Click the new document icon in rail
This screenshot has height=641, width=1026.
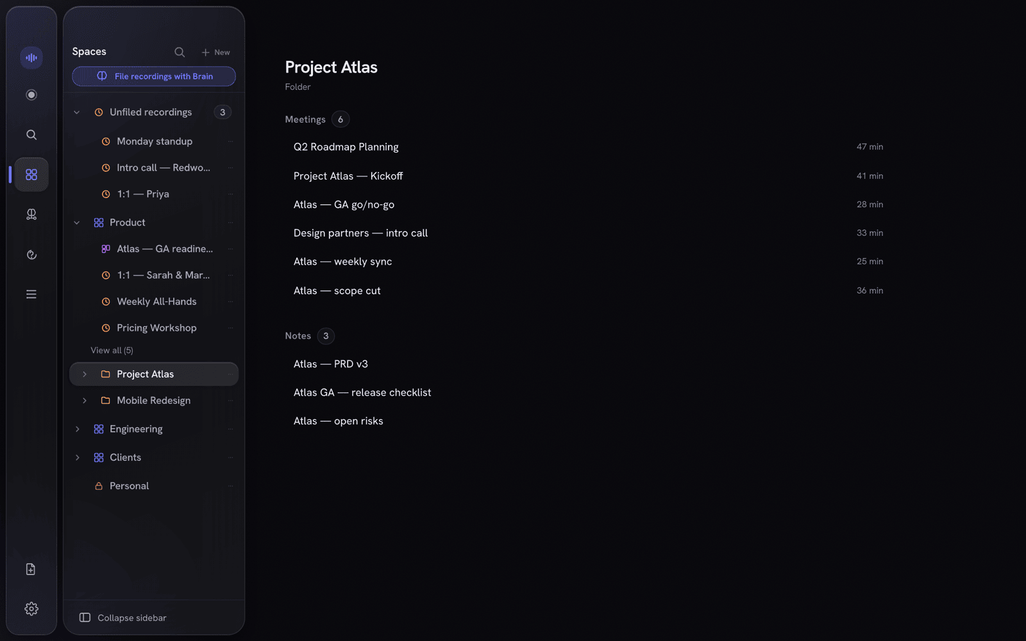tap(31, 569)
